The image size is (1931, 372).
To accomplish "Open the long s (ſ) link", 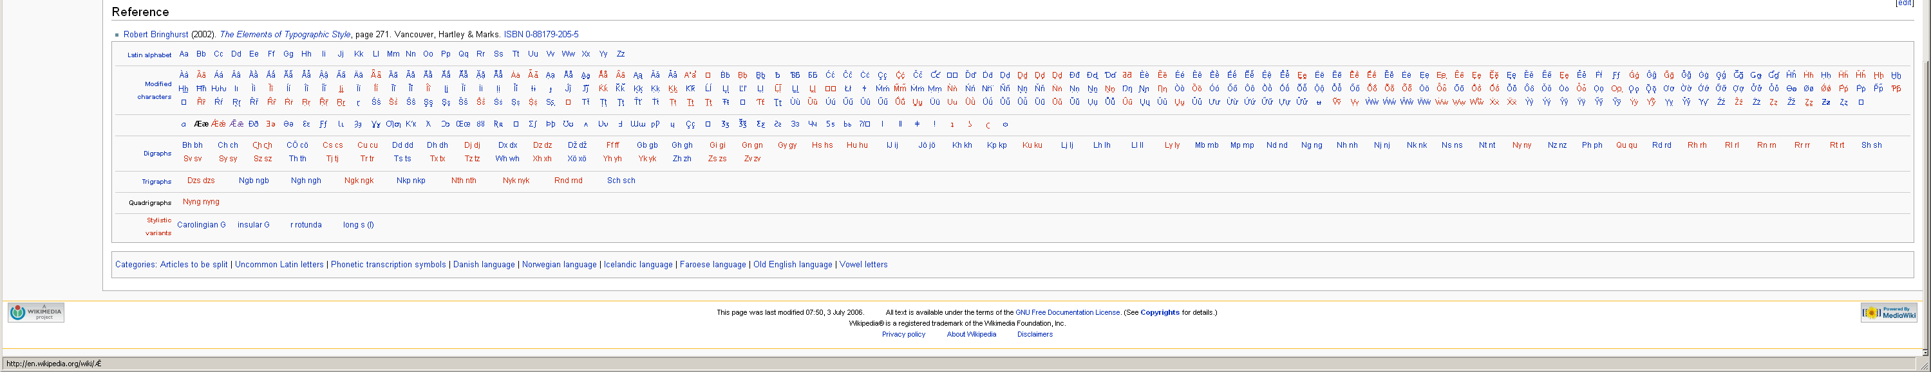I will (x=358, y=224).
